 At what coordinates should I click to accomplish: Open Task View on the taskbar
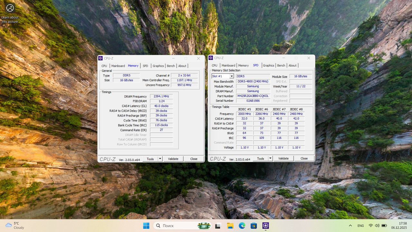218,226
